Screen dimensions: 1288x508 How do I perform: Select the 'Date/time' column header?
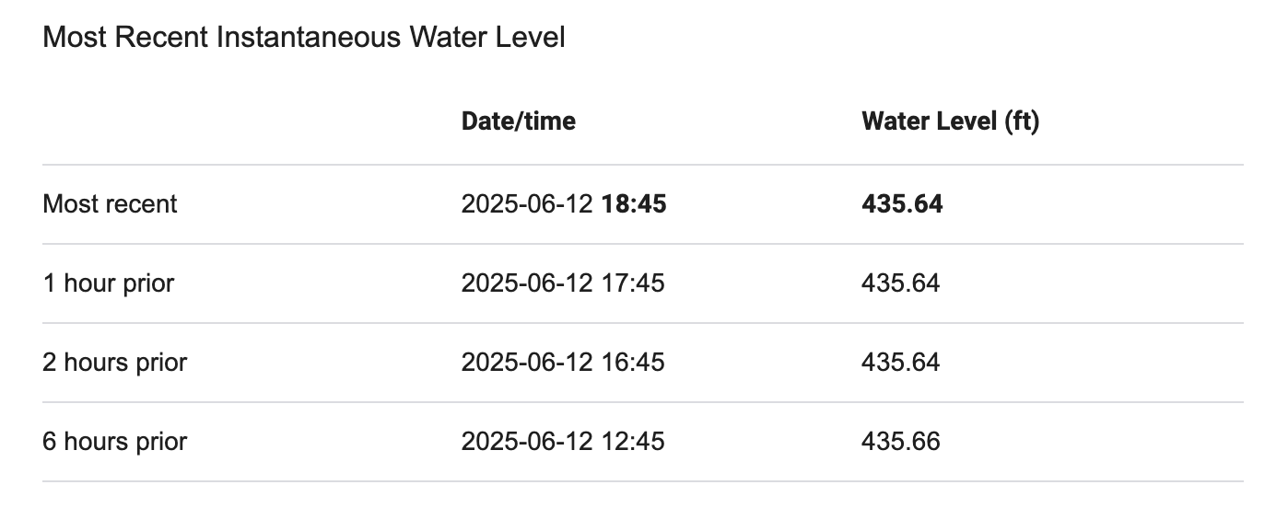(518, 121)
